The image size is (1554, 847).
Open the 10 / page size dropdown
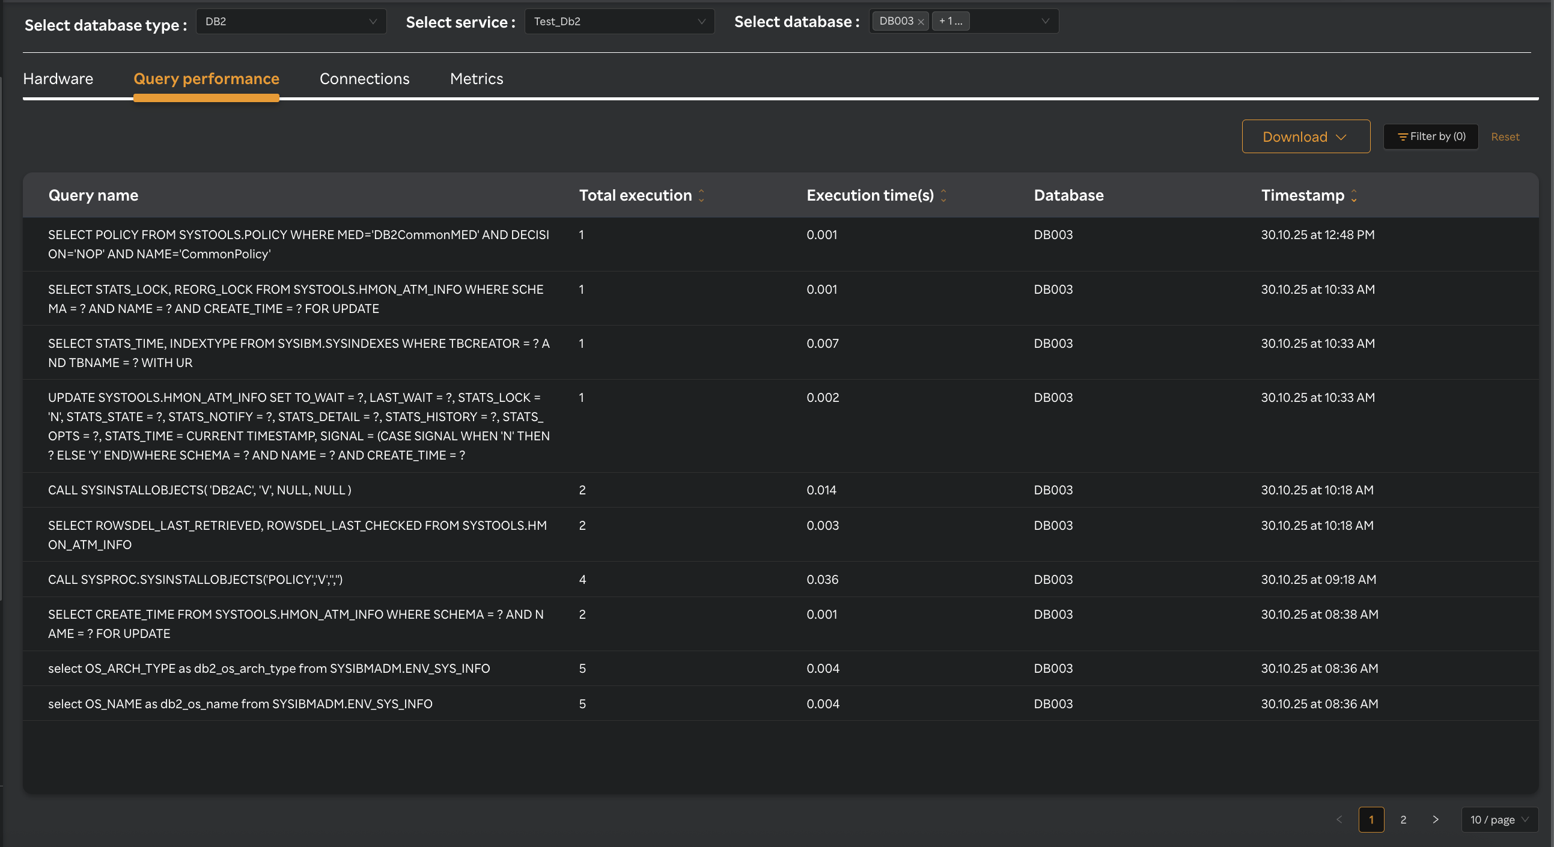(x=1499, y=820)
